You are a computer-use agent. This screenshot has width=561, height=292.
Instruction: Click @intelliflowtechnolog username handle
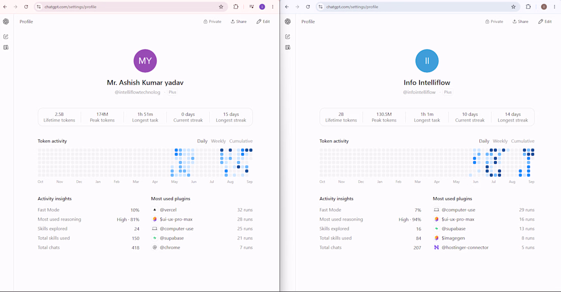(x=137, y=92)
